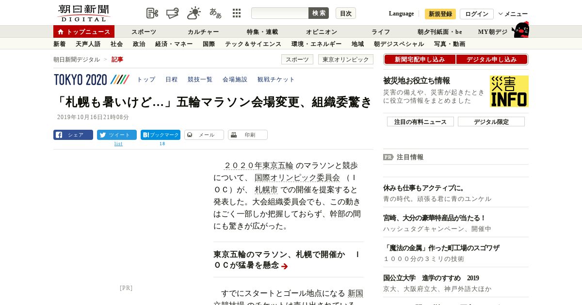
Task: Focus the site search input field
Action: coord(280,13)
